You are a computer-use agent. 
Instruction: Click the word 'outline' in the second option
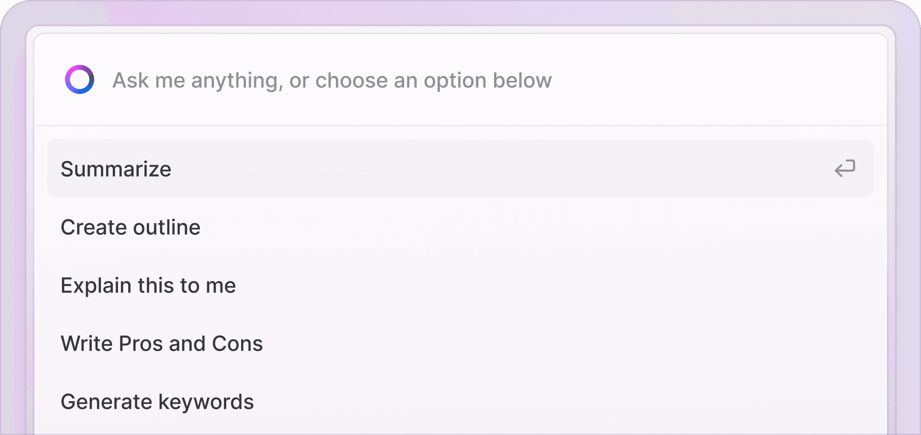click(x=167, y=227)
